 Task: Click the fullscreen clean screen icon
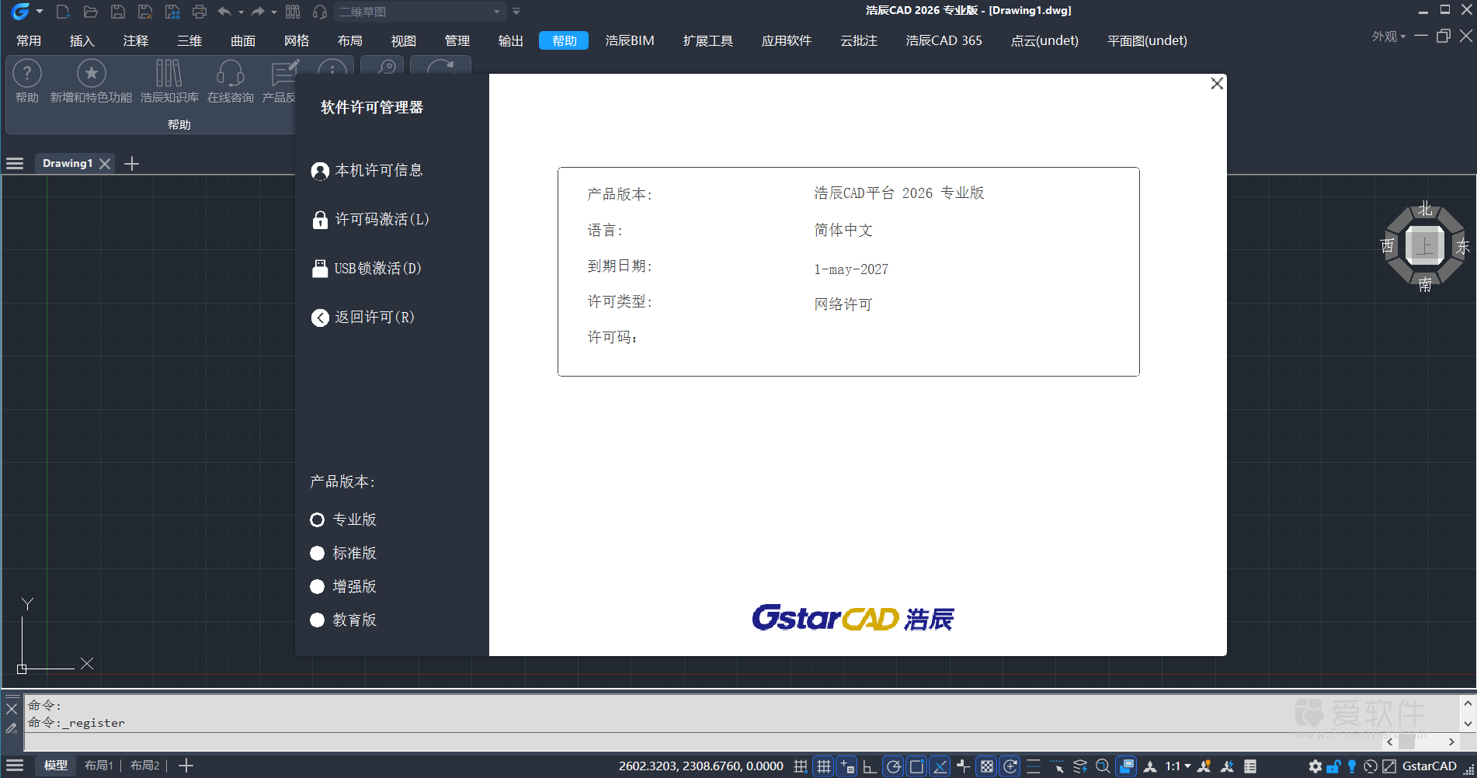(1389, 766)
